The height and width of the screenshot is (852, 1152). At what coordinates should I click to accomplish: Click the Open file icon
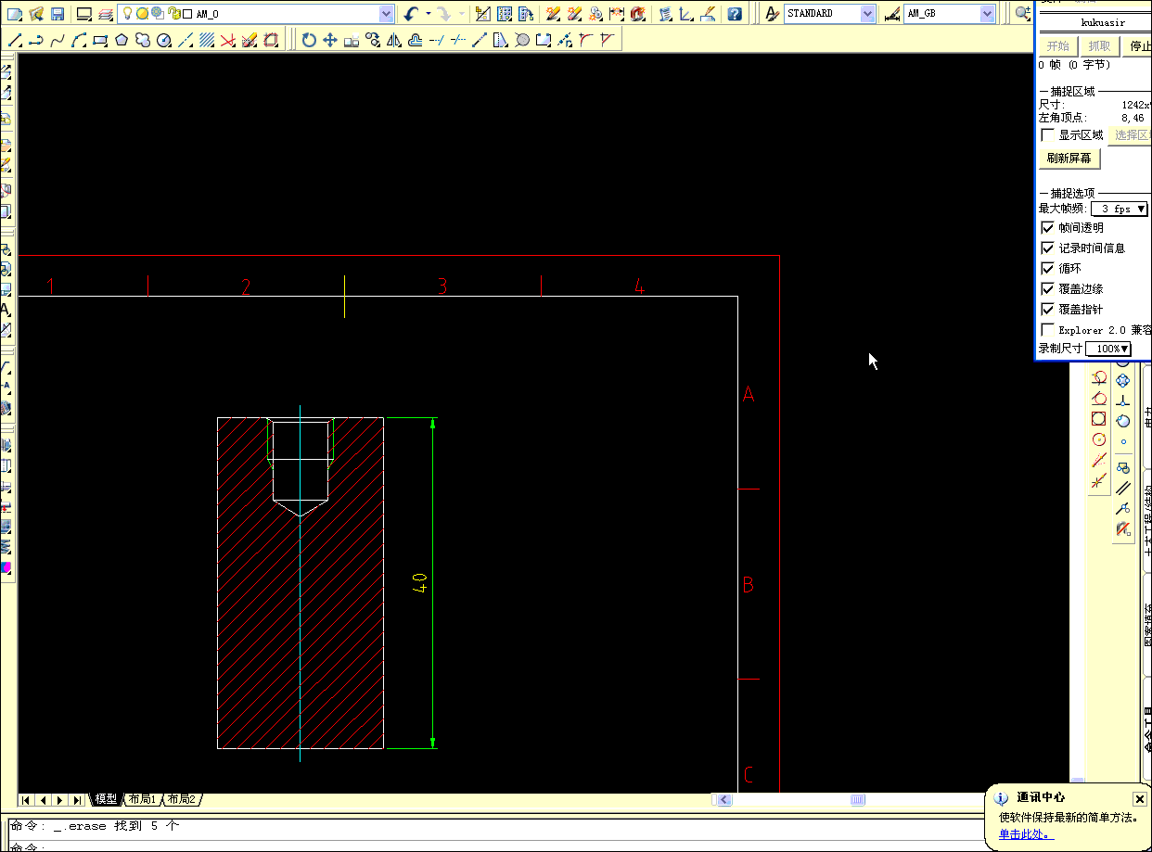click(36, 14)
